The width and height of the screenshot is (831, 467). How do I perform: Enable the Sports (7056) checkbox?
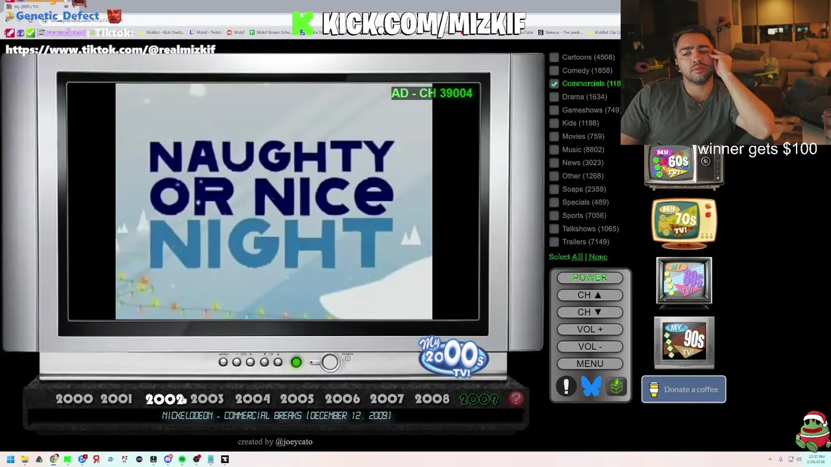(x=554, y=215)
